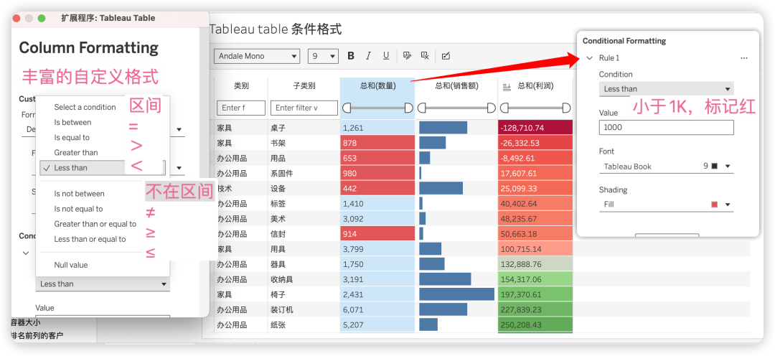Open the font size dropdown showing 9
Viewport: 775px width, 356px height.
(323, 56)
